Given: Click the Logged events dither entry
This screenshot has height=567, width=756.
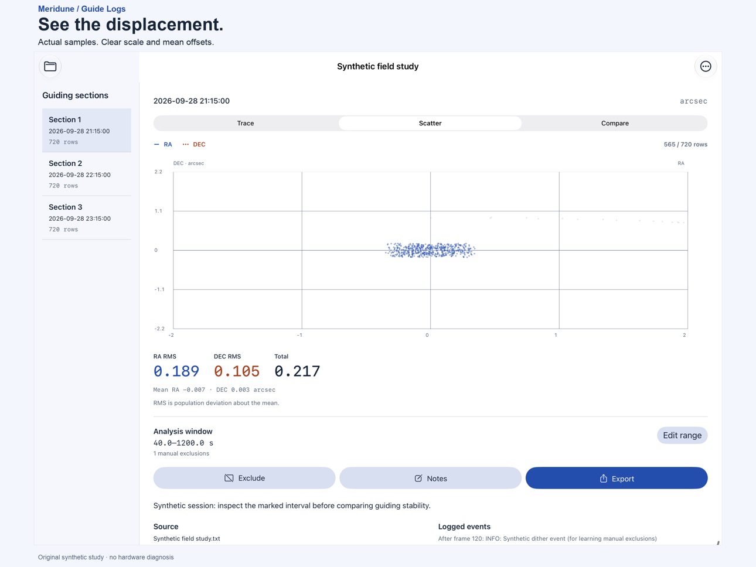Looking at the screenshot, I should click(x=547, y=538).
